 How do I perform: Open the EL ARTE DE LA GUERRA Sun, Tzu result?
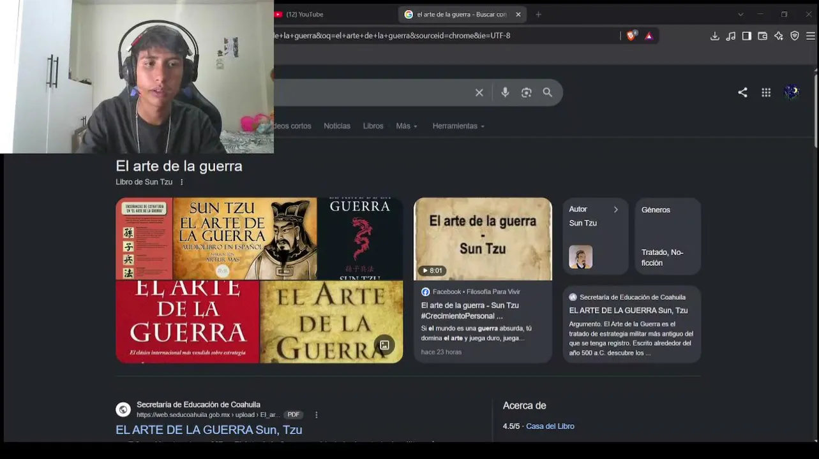(x=209, y=430)
